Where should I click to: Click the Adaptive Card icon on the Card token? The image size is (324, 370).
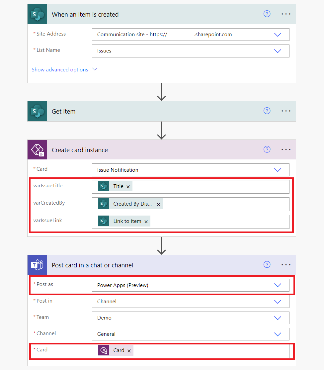click(x=103, y=350)
